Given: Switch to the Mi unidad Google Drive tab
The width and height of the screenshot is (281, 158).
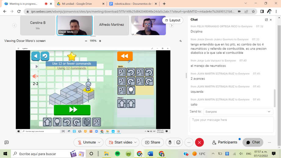Looking at the screenshot, I should (81, 4).
